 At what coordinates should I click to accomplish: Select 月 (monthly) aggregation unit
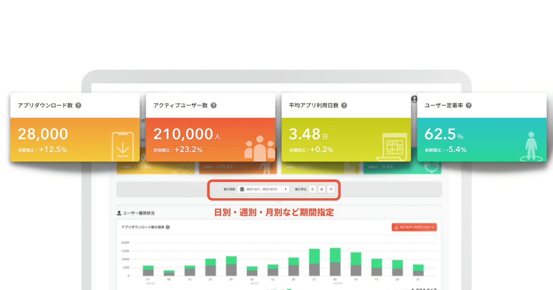click(x=331, y=189)
